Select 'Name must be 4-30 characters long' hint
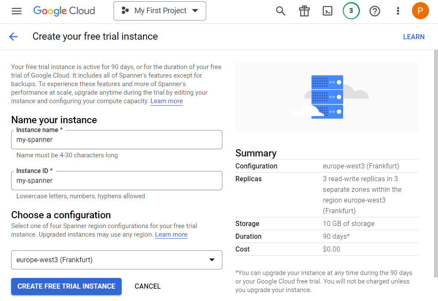The height and width of the screenshot is (301, 438). coord(67,155)
